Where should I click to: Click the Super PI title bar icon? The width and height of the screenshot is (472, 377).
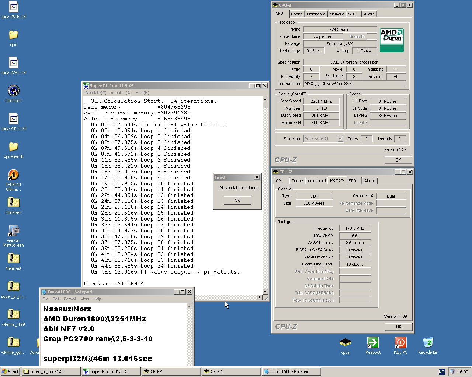pyautogui.click(x=86, y=85)
